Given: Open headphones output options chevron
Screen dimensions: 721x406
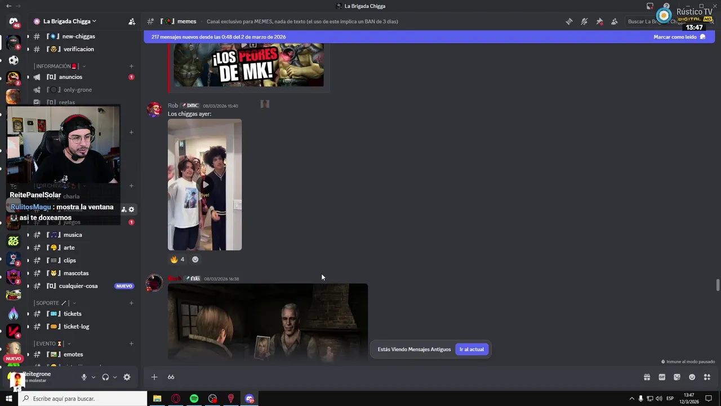Looking at the screenshot, I should 115,377.
